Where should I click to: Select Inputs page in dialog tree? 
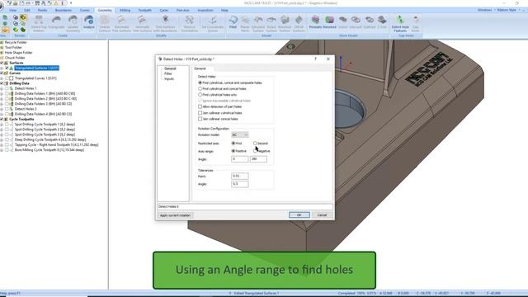[169, 79]
